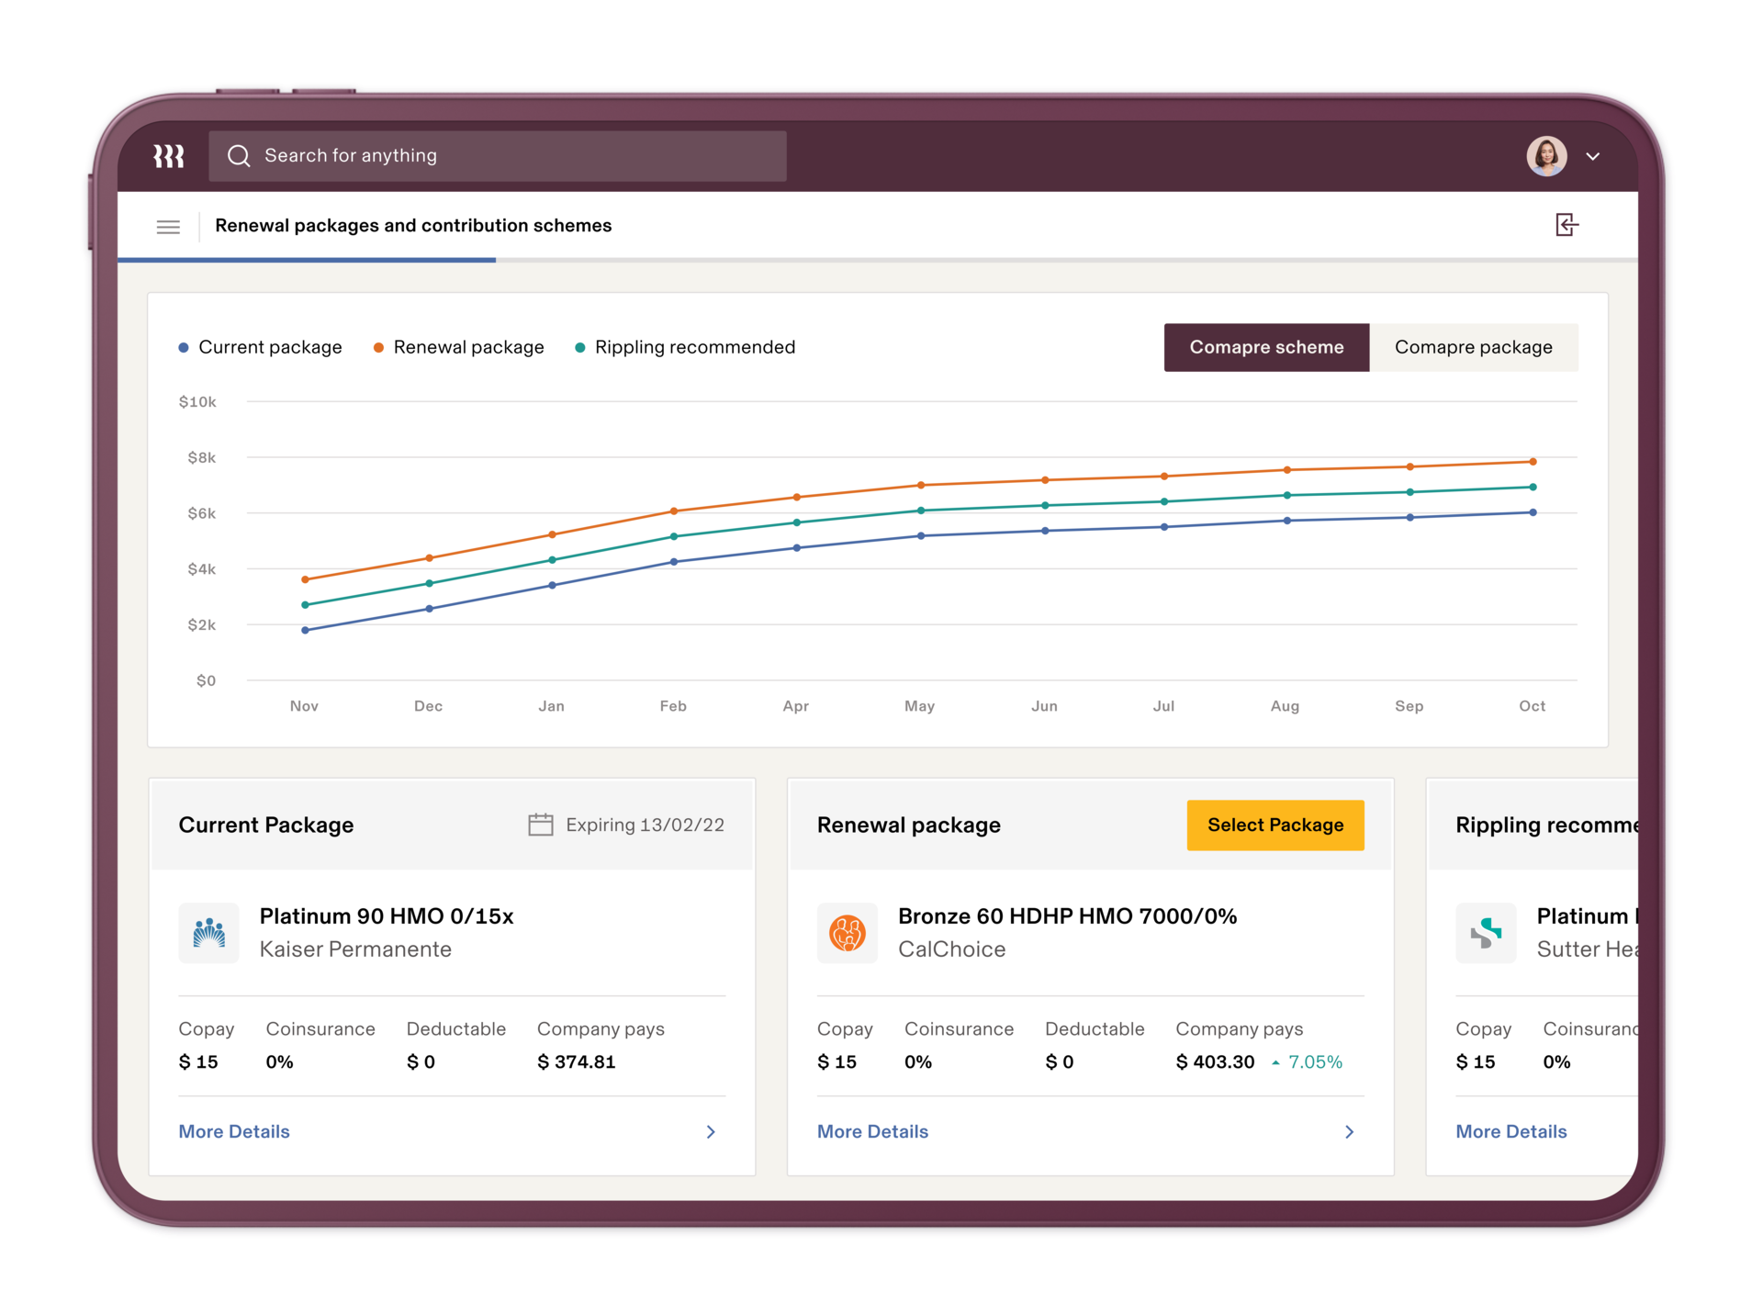Screen dimensions: 1763x1291
Task: Switch to Comapre package tab
Action: (1473, 347)
